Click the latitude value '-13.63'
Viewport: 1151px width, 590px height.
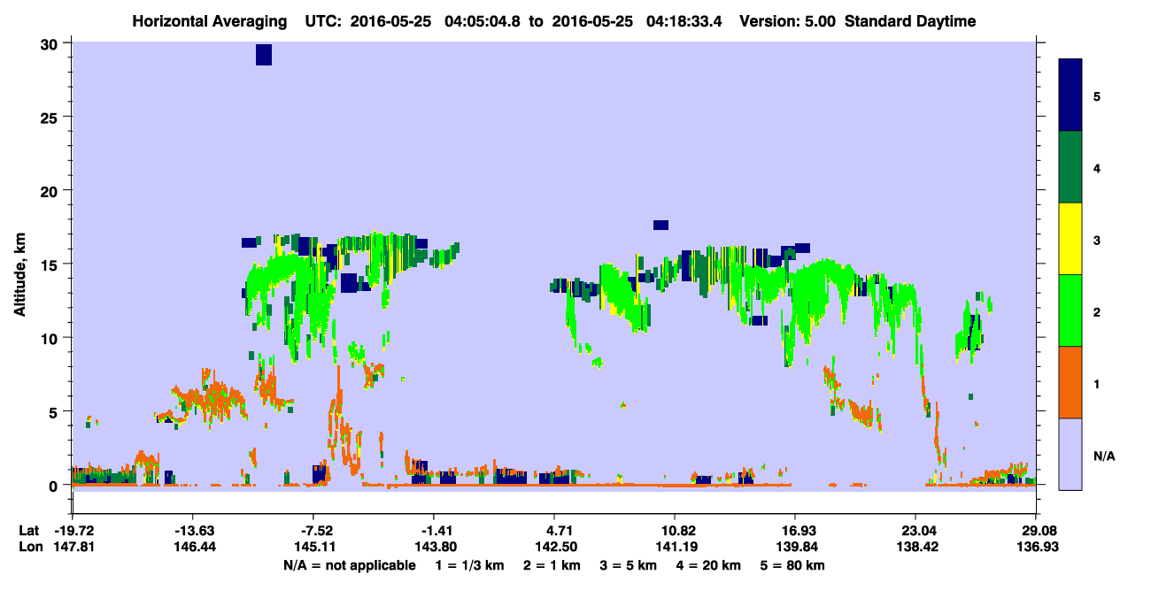click(193, 531)
